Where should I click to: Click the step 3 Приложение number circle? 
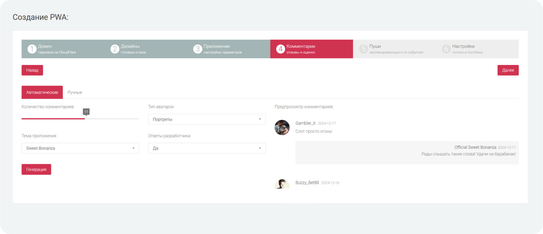[x=197, y=49]
